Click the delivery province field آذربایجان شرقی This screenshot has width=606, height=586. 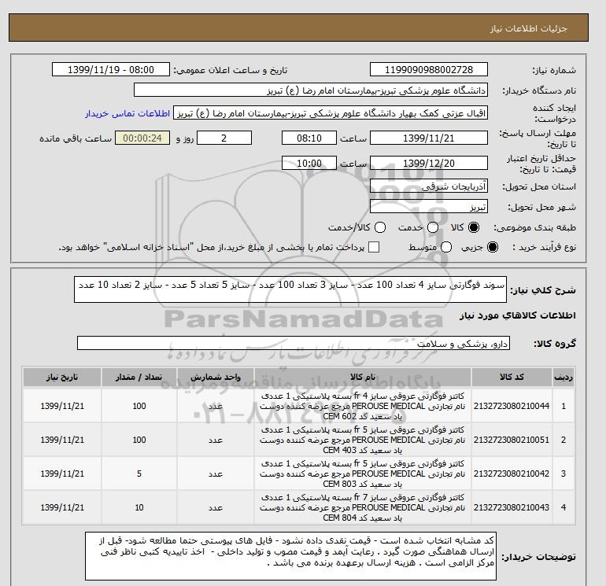429,186
